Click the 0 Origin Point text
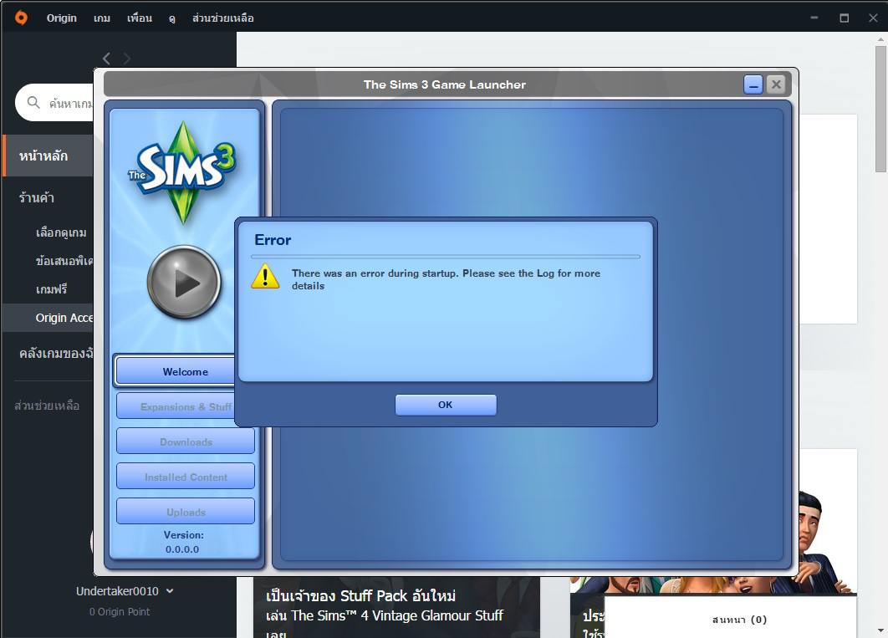The image size is (888, 638). pyautogui.click(x=120, y=612)
